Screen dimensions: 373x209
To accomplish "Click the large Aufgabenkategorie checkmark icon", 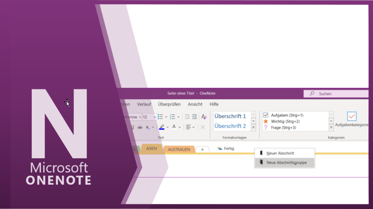I will [x=352, y=116].
